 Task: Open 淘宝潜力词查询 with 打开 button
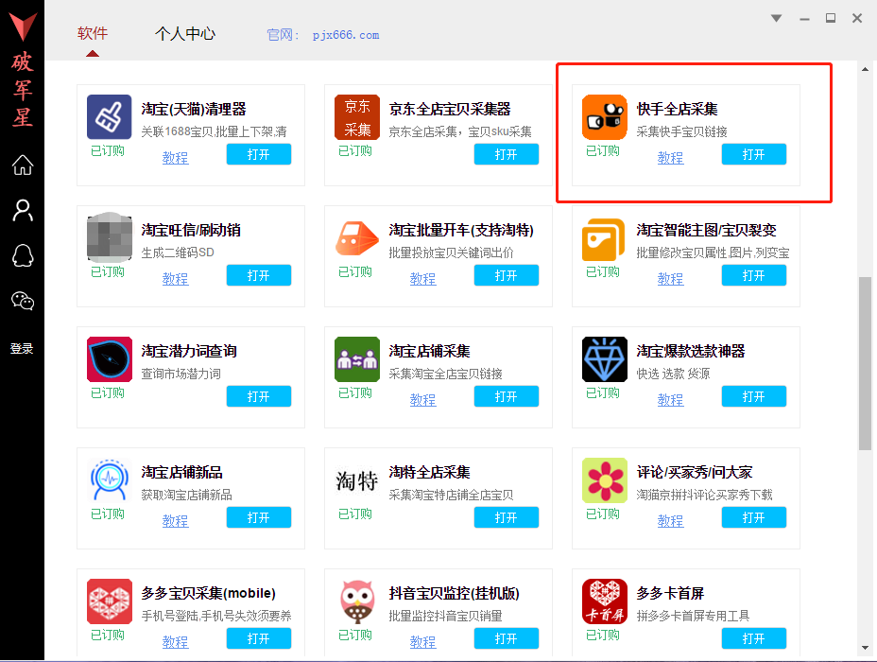[258, 396]
